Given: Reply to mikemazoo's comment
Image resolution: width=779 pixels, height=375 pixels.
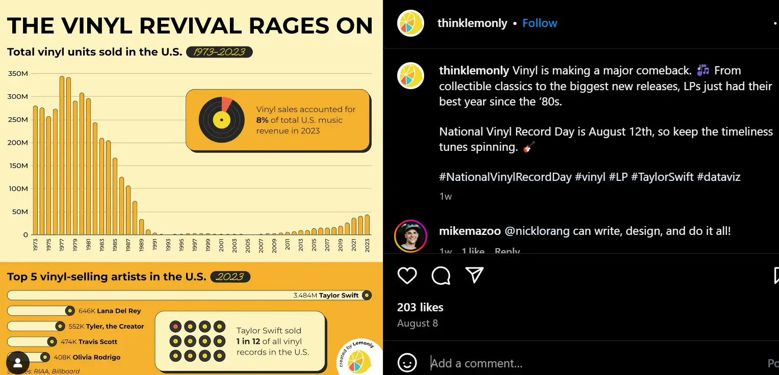Looking at the screenshot, I should [507, 251].
